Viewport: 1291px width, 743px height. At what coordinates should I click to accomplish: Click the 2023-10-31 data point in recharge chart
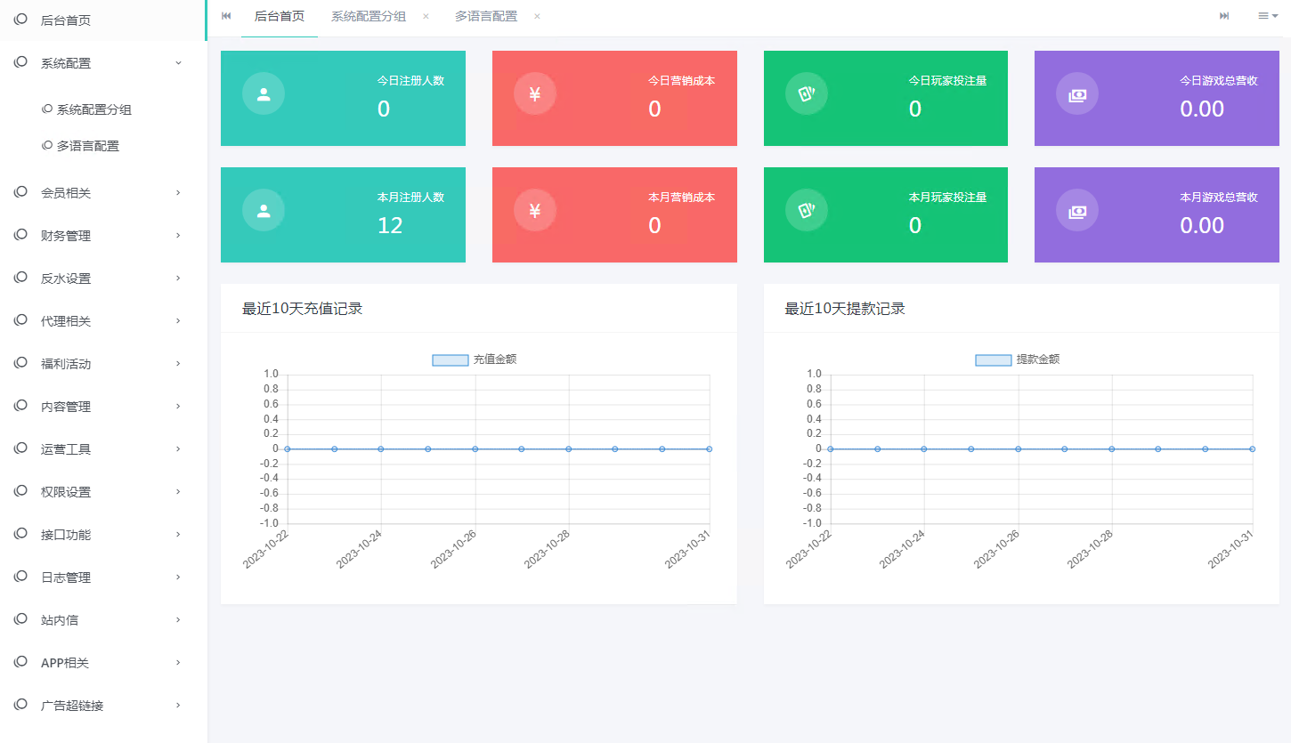(709, 449)
